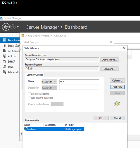
Task: Click the Stop button
Action: pyautogui.click(x=117, y=93)
